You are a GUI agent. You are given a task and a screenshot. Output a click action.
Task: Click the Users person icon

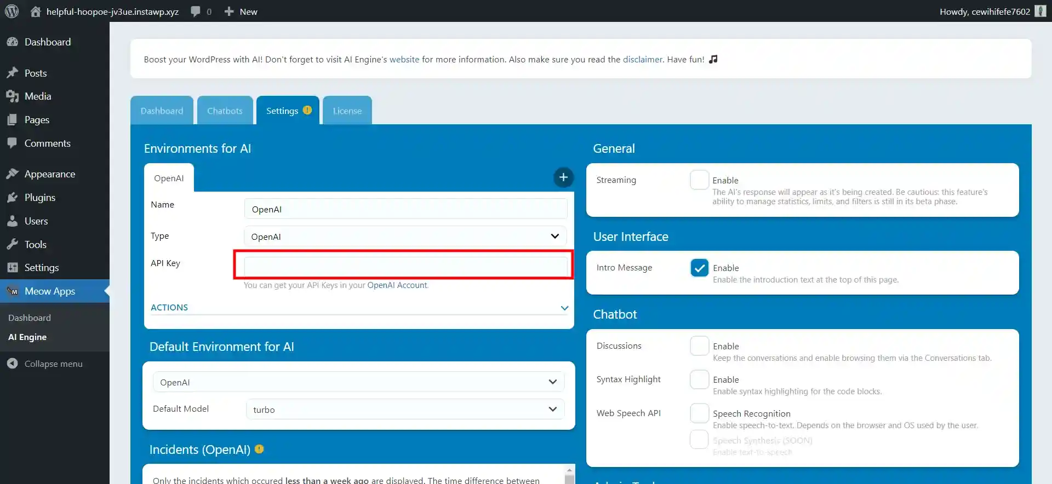tap(12, 221)
